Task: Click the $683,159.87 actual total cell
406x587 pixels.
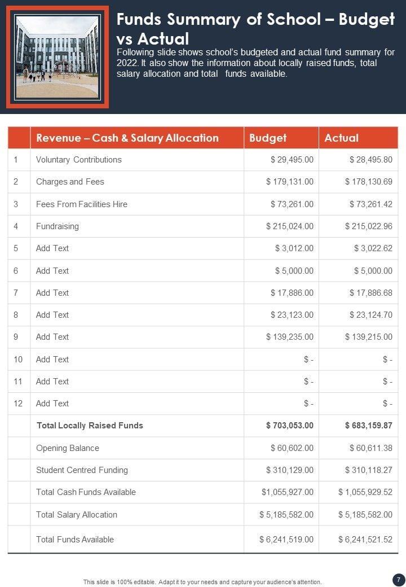Action: pyautogui.click(x=368, y=426)
